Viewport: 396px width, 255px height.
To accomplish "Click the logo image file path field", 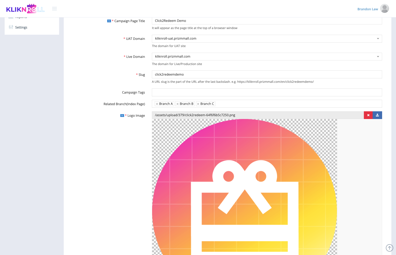I will point(258,115).
